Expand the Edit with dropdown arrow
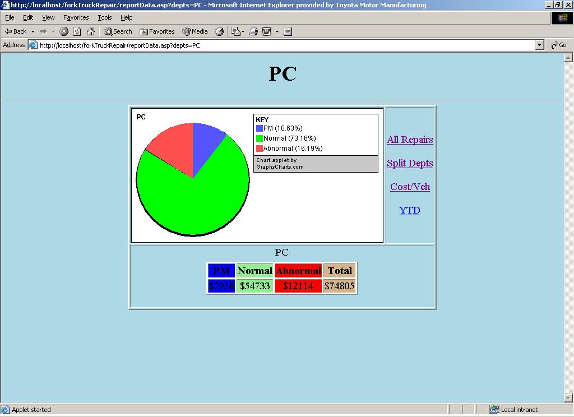Viewport: 574px width, 417px height. tap(277, 31)
